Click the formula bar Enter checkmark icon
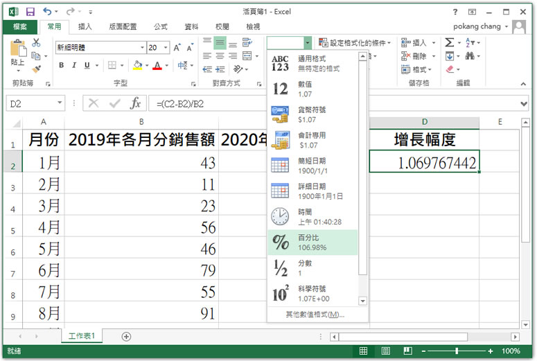Screen dimensions: 537x361 pyautogui.click(x=115, y=103)
